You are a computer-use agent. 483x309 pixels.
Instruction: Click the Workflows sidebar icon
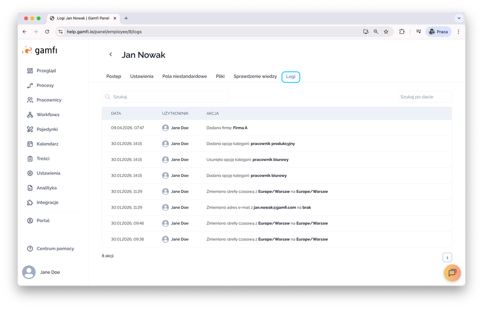click(30, 115)
